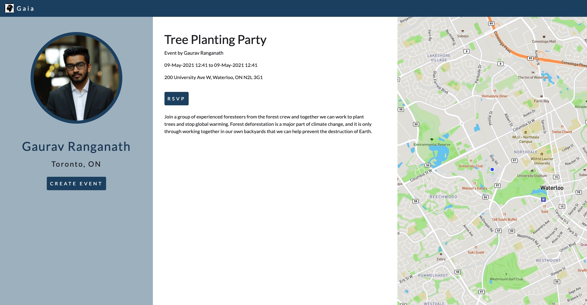Select the Westmount Golf Club icon
This screenshot has height=305, width=587.
[x=506, y=274]
